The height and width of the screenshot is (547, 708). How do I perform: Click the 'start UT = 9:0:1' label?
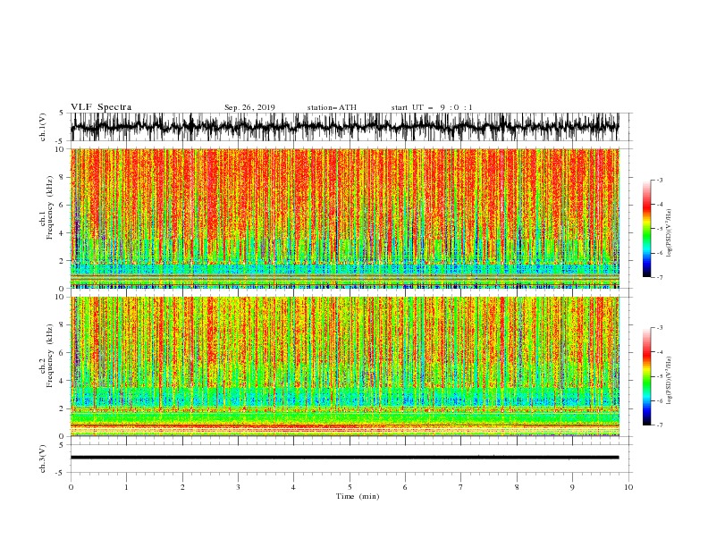tap(432, 107)
